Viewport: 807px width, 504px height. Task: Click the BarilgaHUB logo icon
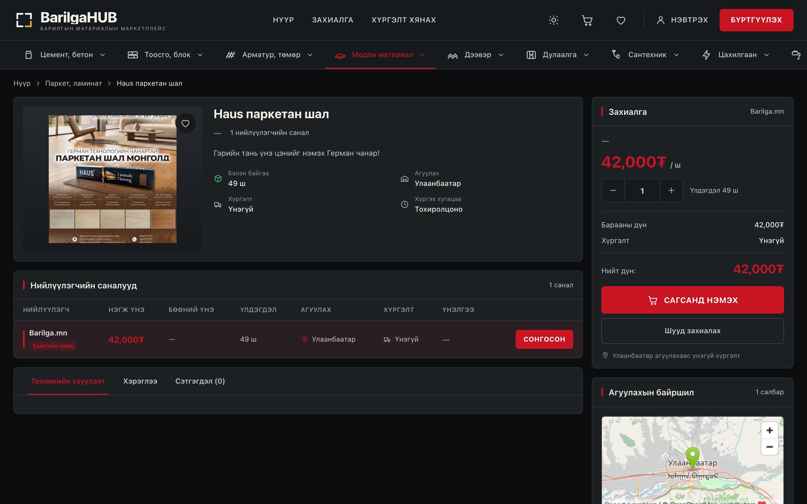(x=24, y=20)
